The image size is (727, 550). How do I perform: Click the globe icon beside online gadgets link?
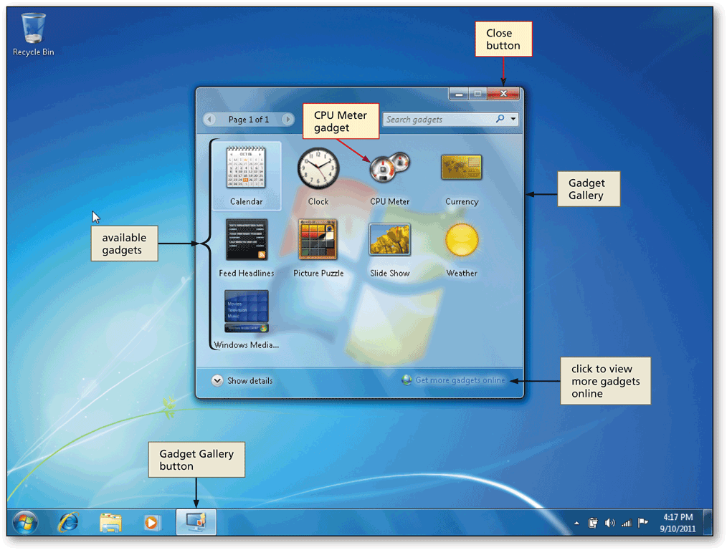tap(407, 380)
